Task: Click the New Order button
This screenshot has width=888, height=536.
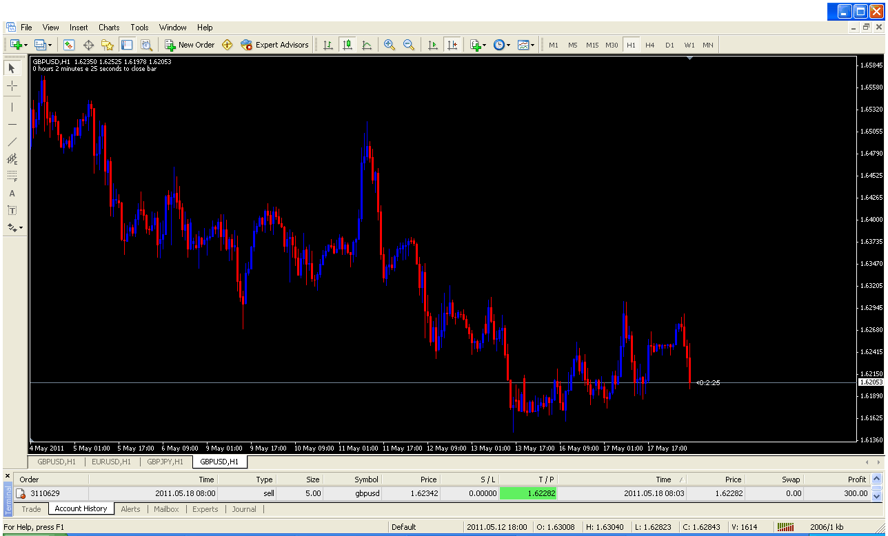Action: [x=190, y=45]
